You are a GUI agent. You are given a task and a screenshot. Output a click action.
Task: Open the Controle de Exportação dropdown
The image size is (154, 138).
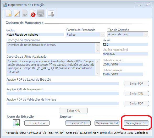(x=103, y=35)
